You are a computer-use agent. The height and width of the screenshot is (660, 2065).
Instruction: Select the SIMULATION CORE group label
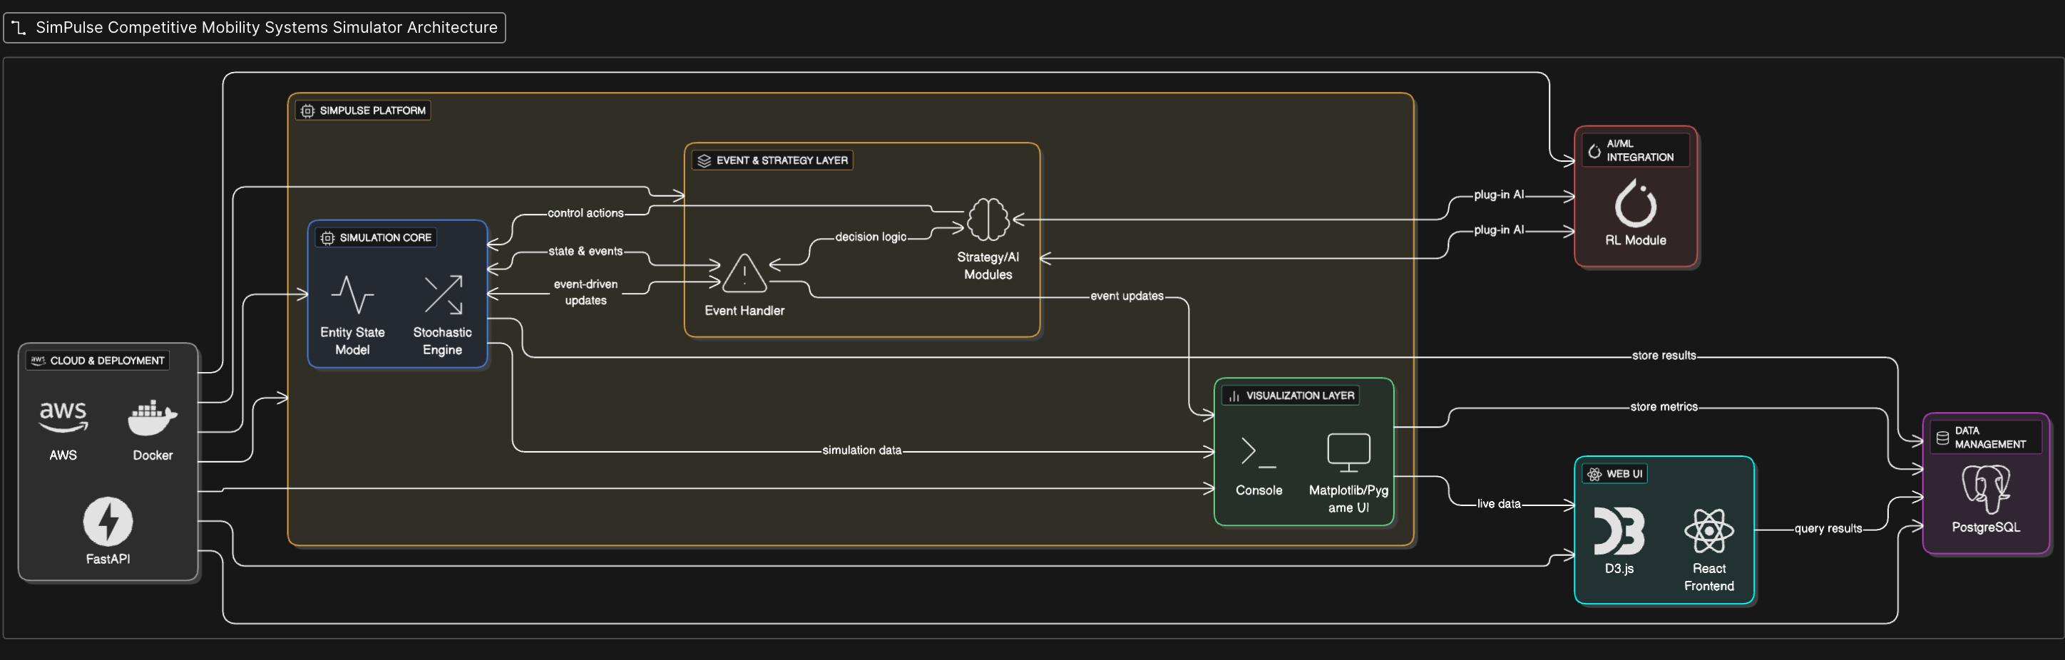point(386,238)
